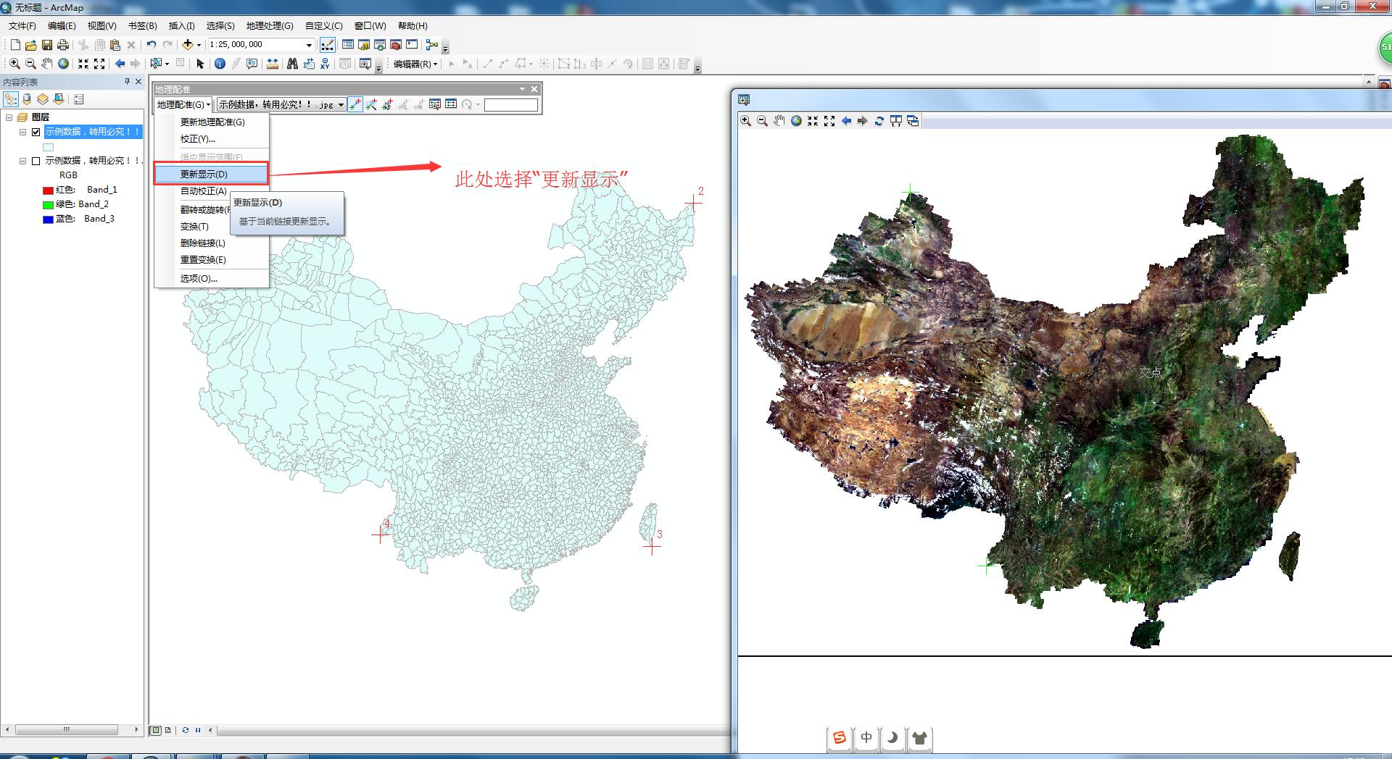
Task: Select Add Control Points georeferencing tool
Action: [x=355, y=104]
